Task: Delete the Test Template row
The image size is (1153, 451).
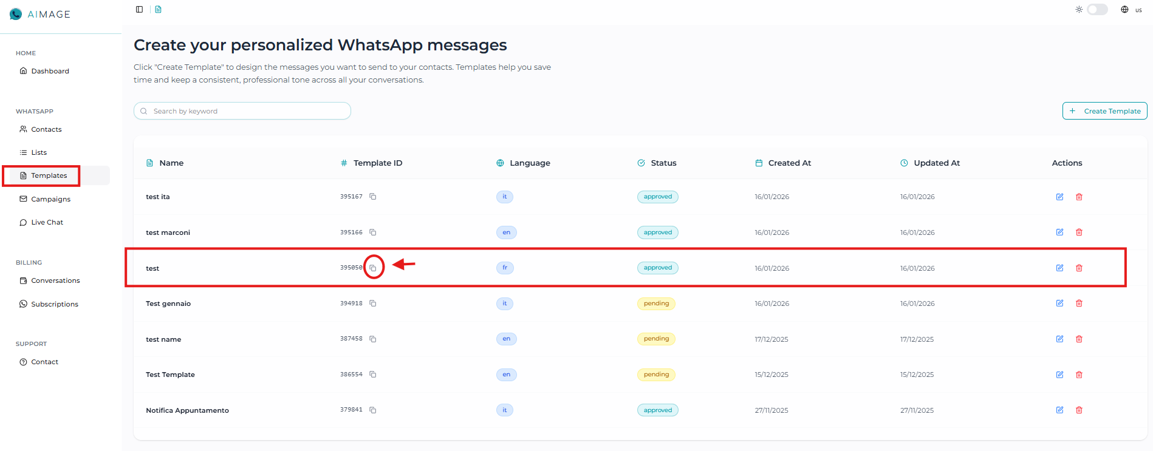Action: click(x=1079, y=375)
